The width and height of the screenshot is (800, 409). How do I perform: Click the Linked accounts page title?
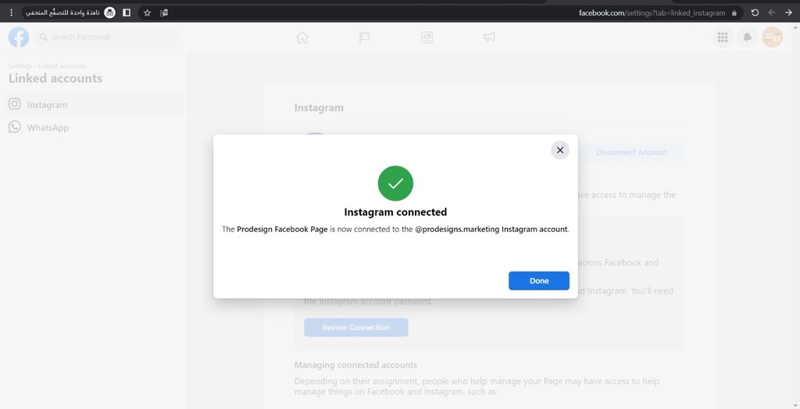tap(55, 78)
